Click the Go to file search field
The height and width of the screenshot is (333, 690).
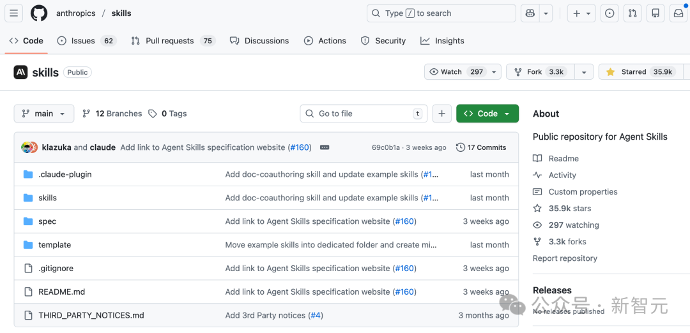pyautogui.click(x=364, y=114)
